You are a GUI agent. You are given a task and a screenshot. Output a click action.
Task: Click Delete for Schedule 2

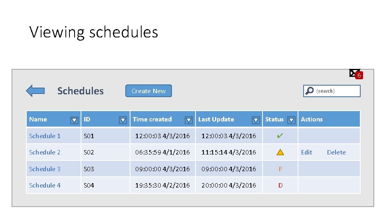coord(336,152)
